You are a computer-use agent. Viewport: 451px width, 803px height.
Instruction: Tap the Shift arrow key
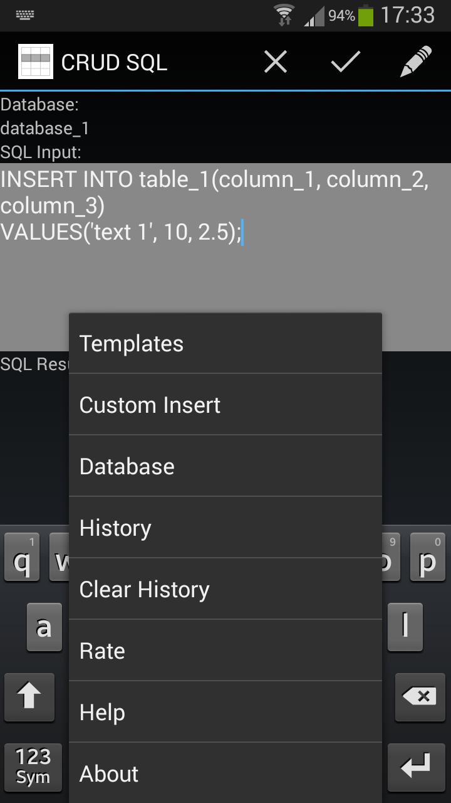tap(29, 698)
